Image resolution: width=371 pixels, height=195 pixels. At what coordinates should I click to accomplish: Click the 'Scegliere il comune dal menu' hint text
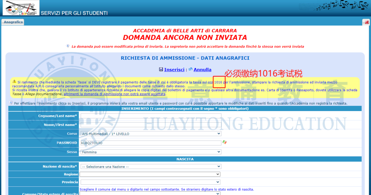[x=167, y=189]
